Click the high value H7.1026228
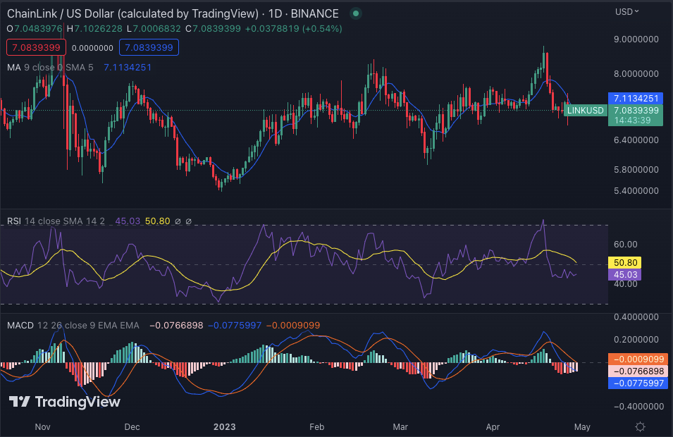The height and width of the screenshot is (437, 673). click(95, 29)
